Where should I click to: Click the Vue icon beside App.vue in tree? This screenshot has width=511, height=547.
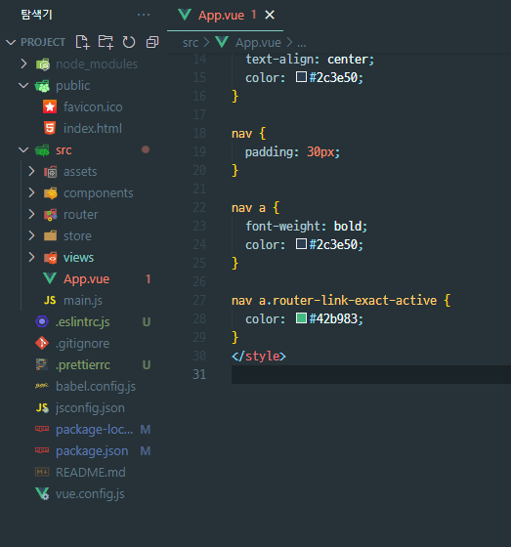[x=50, y=278]
